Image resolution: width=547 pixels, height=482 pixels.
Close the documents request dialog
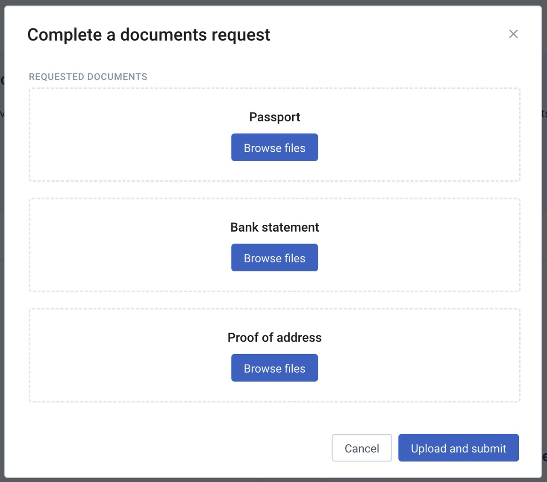(513, 34)
